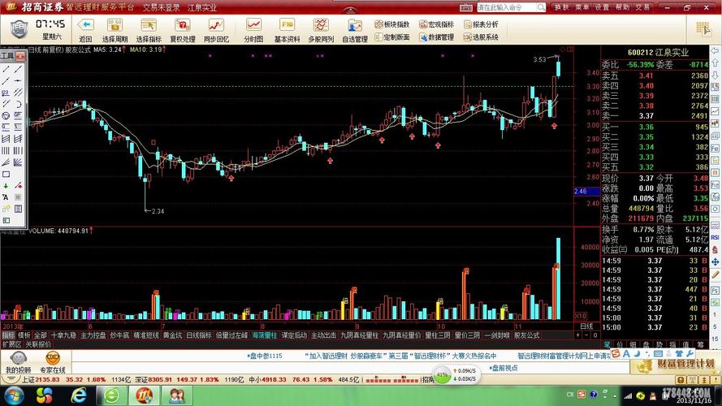Start 同步回忆 synchronized replay

(x=216, y=30)
